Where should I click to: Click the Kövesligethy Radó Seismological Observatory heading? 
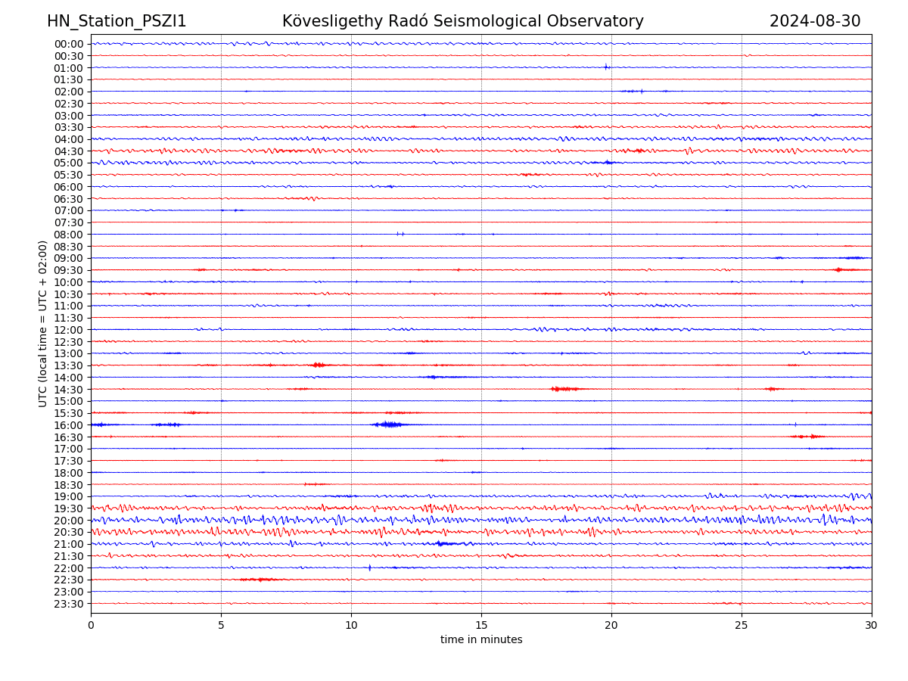[462, 22]
